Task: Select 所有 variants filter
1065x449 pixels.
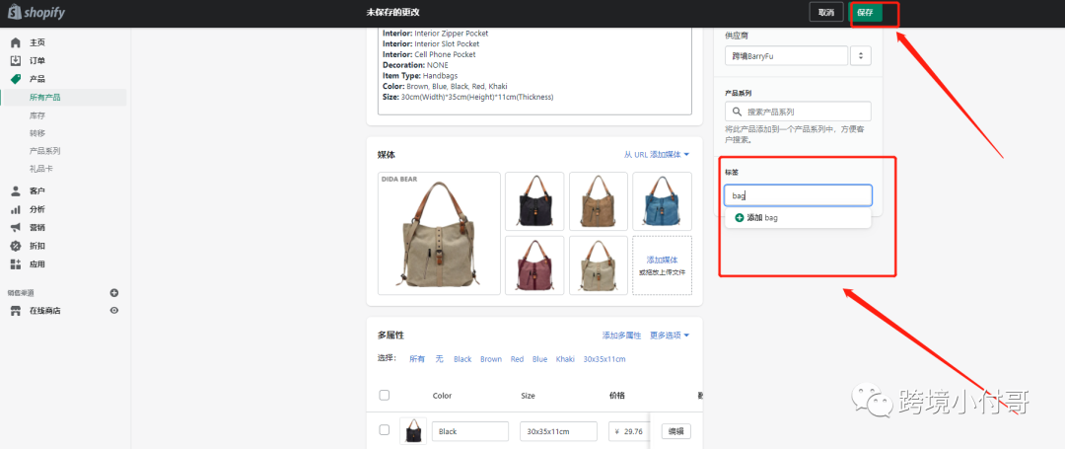Action: pos(417,359)
